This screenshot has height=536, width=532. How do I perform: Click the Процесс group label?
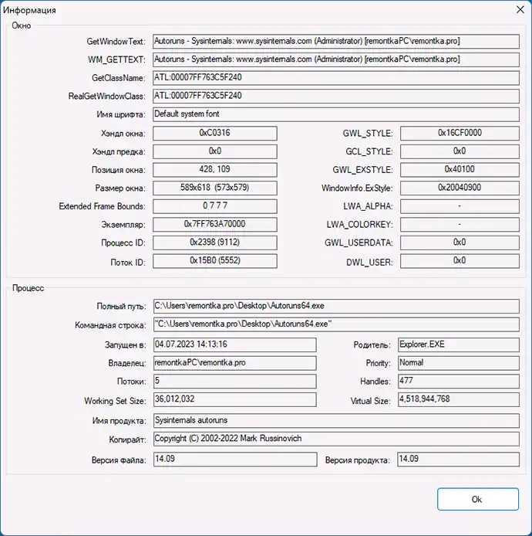pyautogui.click(x=28, y=288)
